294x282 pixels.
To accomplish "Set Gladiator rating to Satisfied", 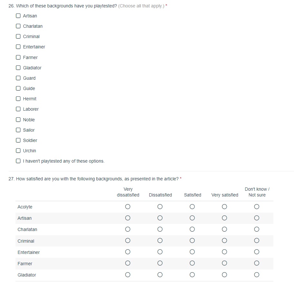I will 192,275.
